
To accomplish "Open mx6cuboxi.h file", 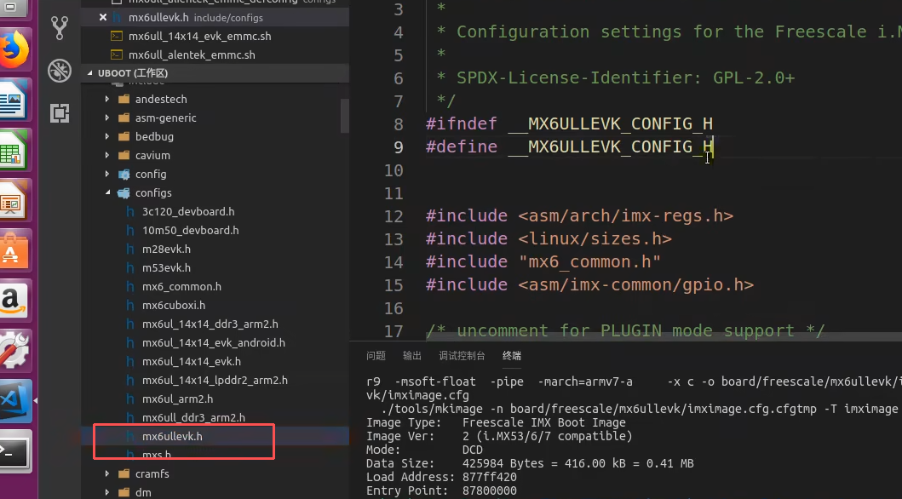I will click(174, 305).
